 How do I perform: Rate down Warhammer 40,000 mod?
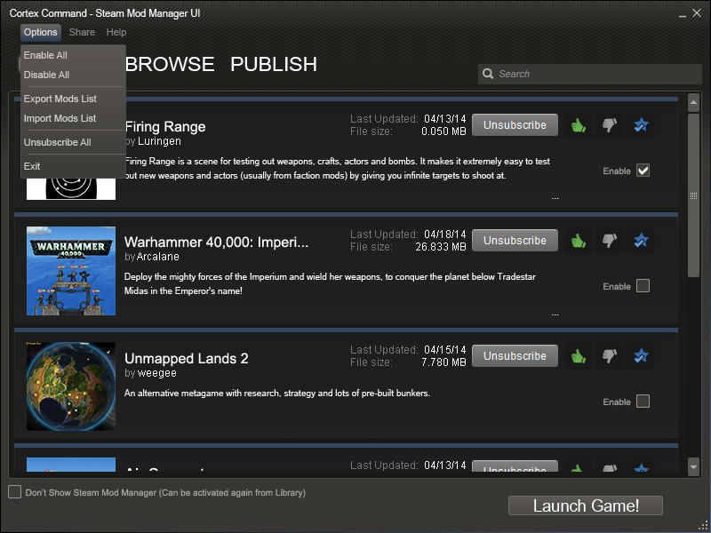point(610,241)
